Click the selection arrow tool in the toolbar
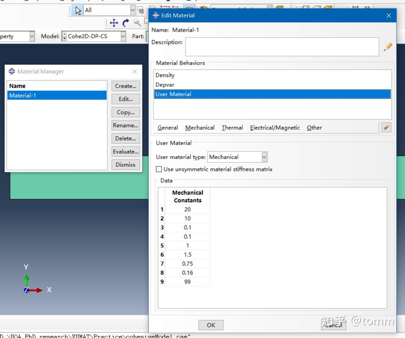Viewport: 405px width, 338px height. [x=77, y=10]
